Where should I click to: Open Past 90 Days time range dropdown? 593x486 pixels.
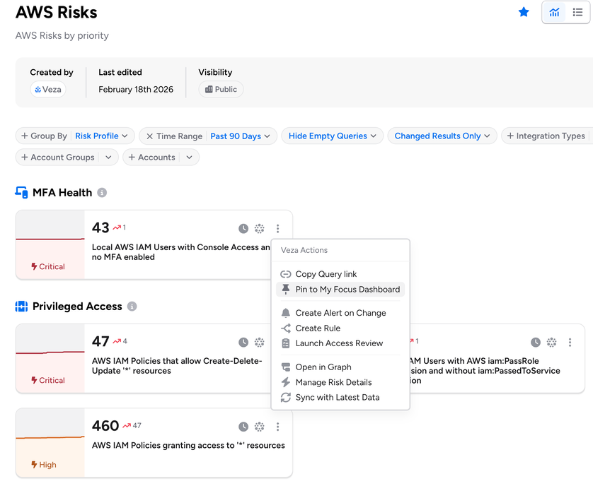(240, 136)
